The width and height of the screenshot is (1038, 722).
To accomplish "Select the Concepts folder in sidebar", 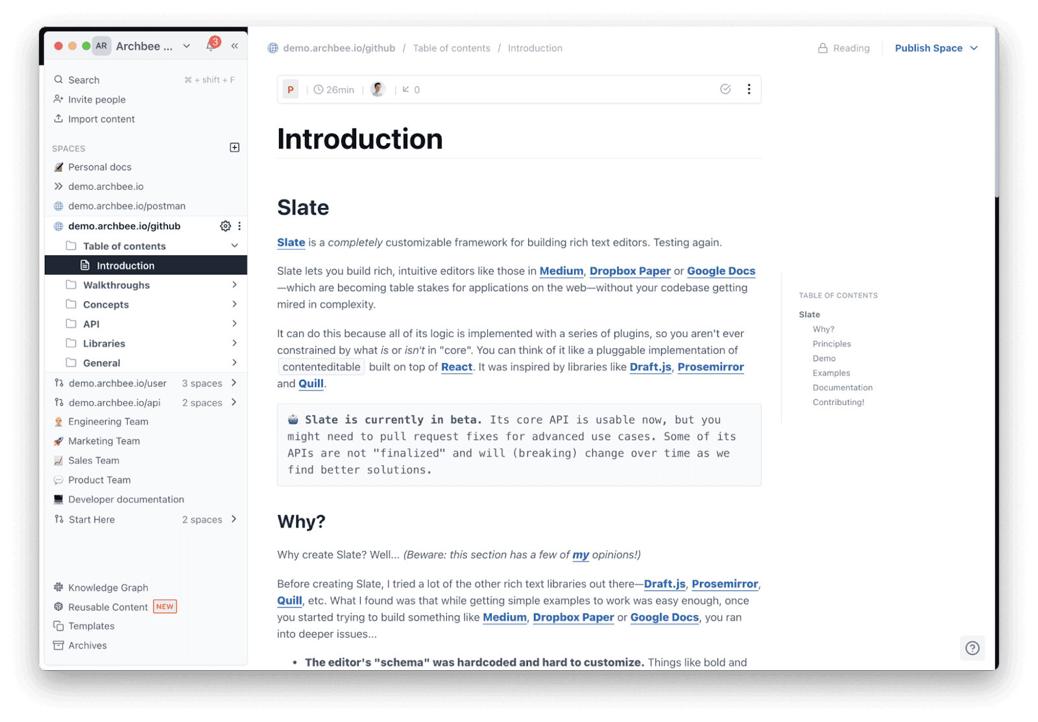I will point(106,304).
